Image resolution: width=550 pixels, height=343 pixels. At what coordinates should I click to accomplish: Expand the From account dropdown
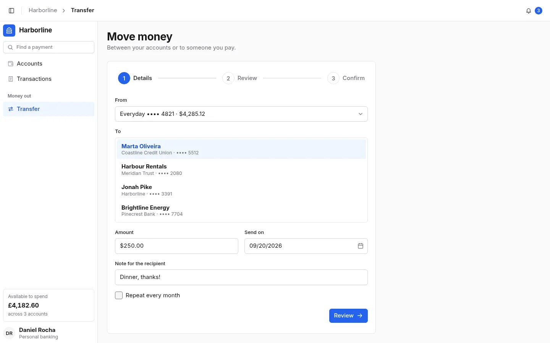pos(241,114)
